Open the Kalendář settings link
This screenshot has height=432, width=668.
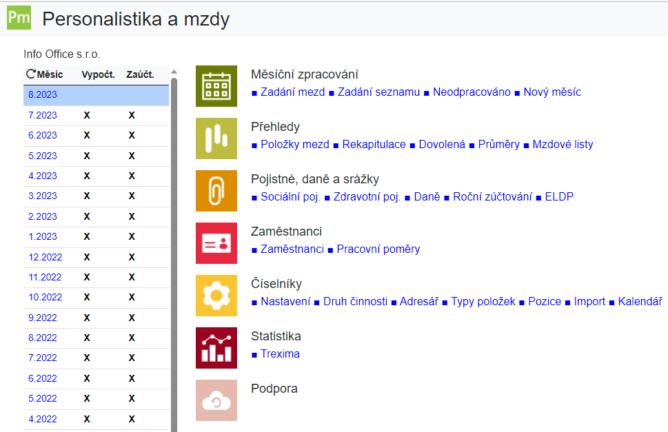pyautogui.click(x=640, y=302)
